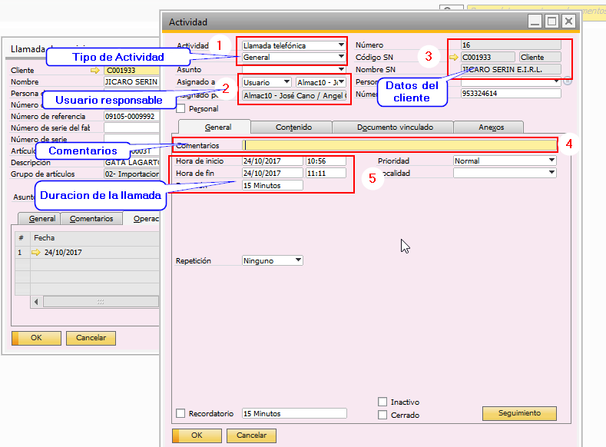Check the Inactivo checkbox
Viewport: 606px width, 447px height.
click(382, 402)
